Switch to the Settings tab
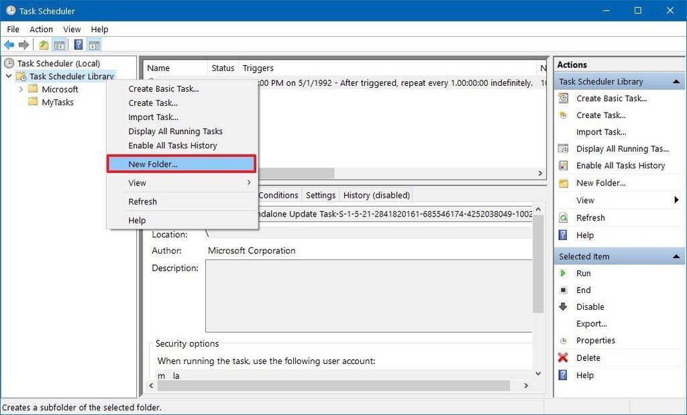The height and width of the screenshot is (415, 687). pos(320,195)
